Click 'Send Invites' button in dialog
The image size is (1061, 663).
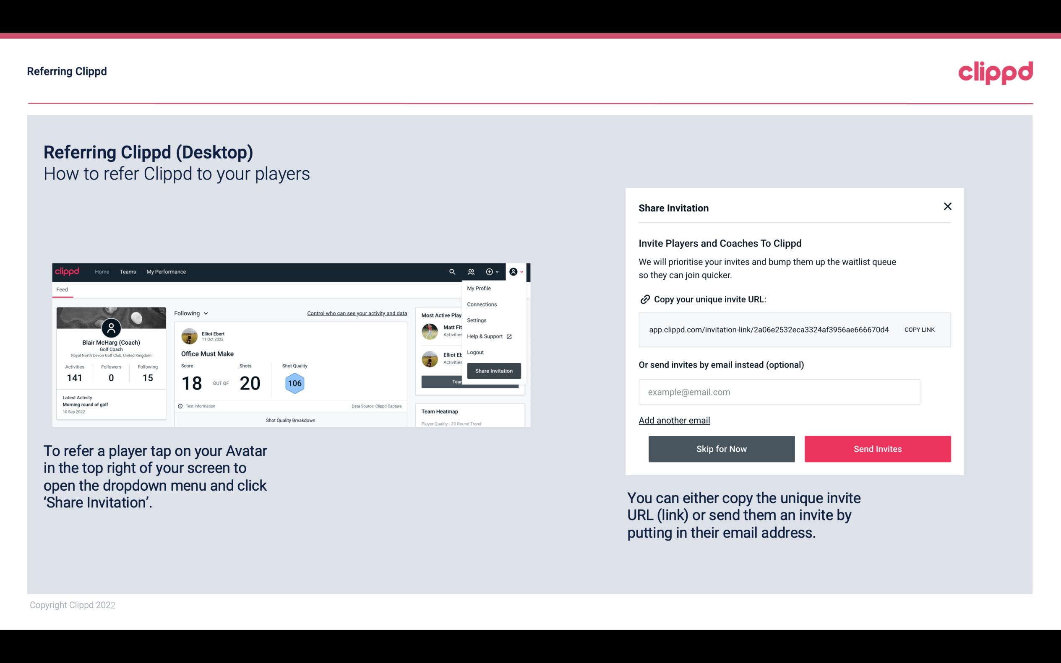click(x=878, y=448)
